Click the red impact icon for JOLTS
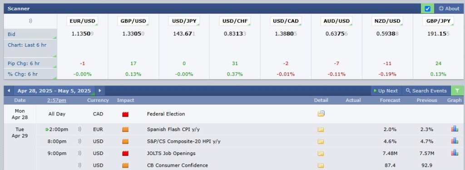The image size is (465, 170). click(125, 153)
